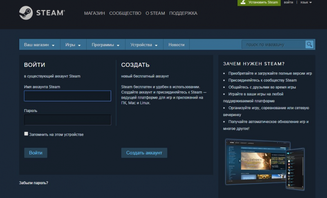Expand the Программы dropdown
The height and width of the screenshot is (198, 327).
(105, 45)
